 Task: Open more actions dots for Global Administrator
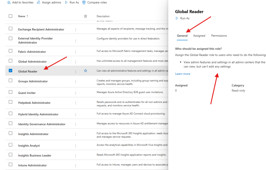tap(76, 62)
